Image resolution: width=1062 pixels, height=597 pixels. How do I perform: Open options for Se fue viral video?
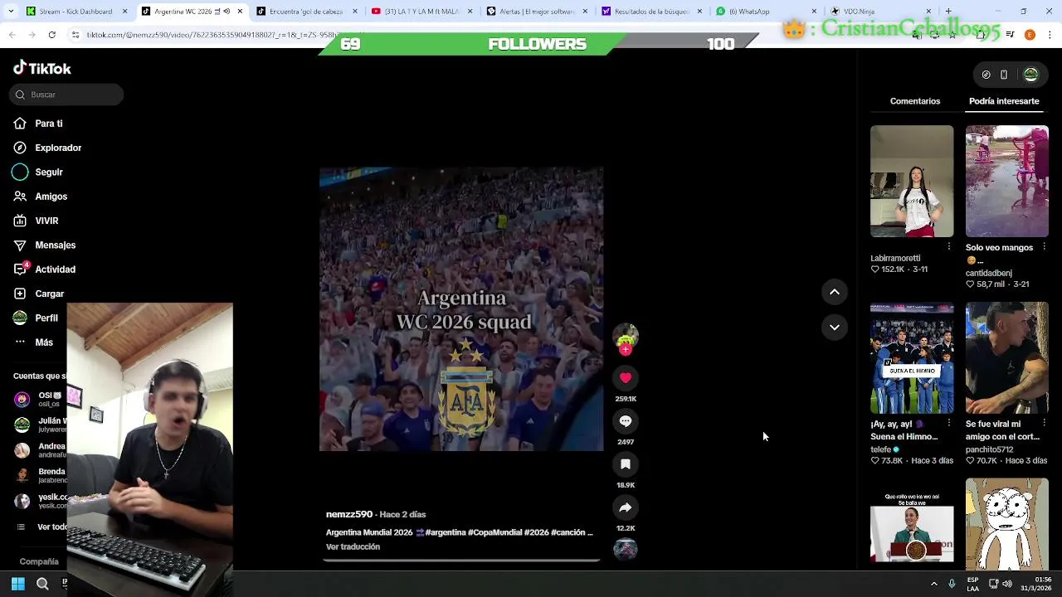coord(1045,424)
